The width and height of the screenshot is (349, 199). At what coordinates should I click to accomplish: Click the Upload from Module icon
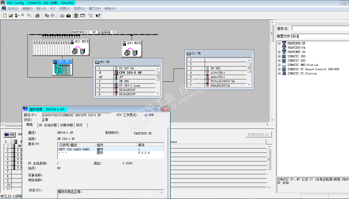[69, 16]
